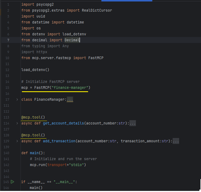The width and height of the screenshot is (201, 192).
Task: Click 'import os' statement
Action: (x=31, y=28)
